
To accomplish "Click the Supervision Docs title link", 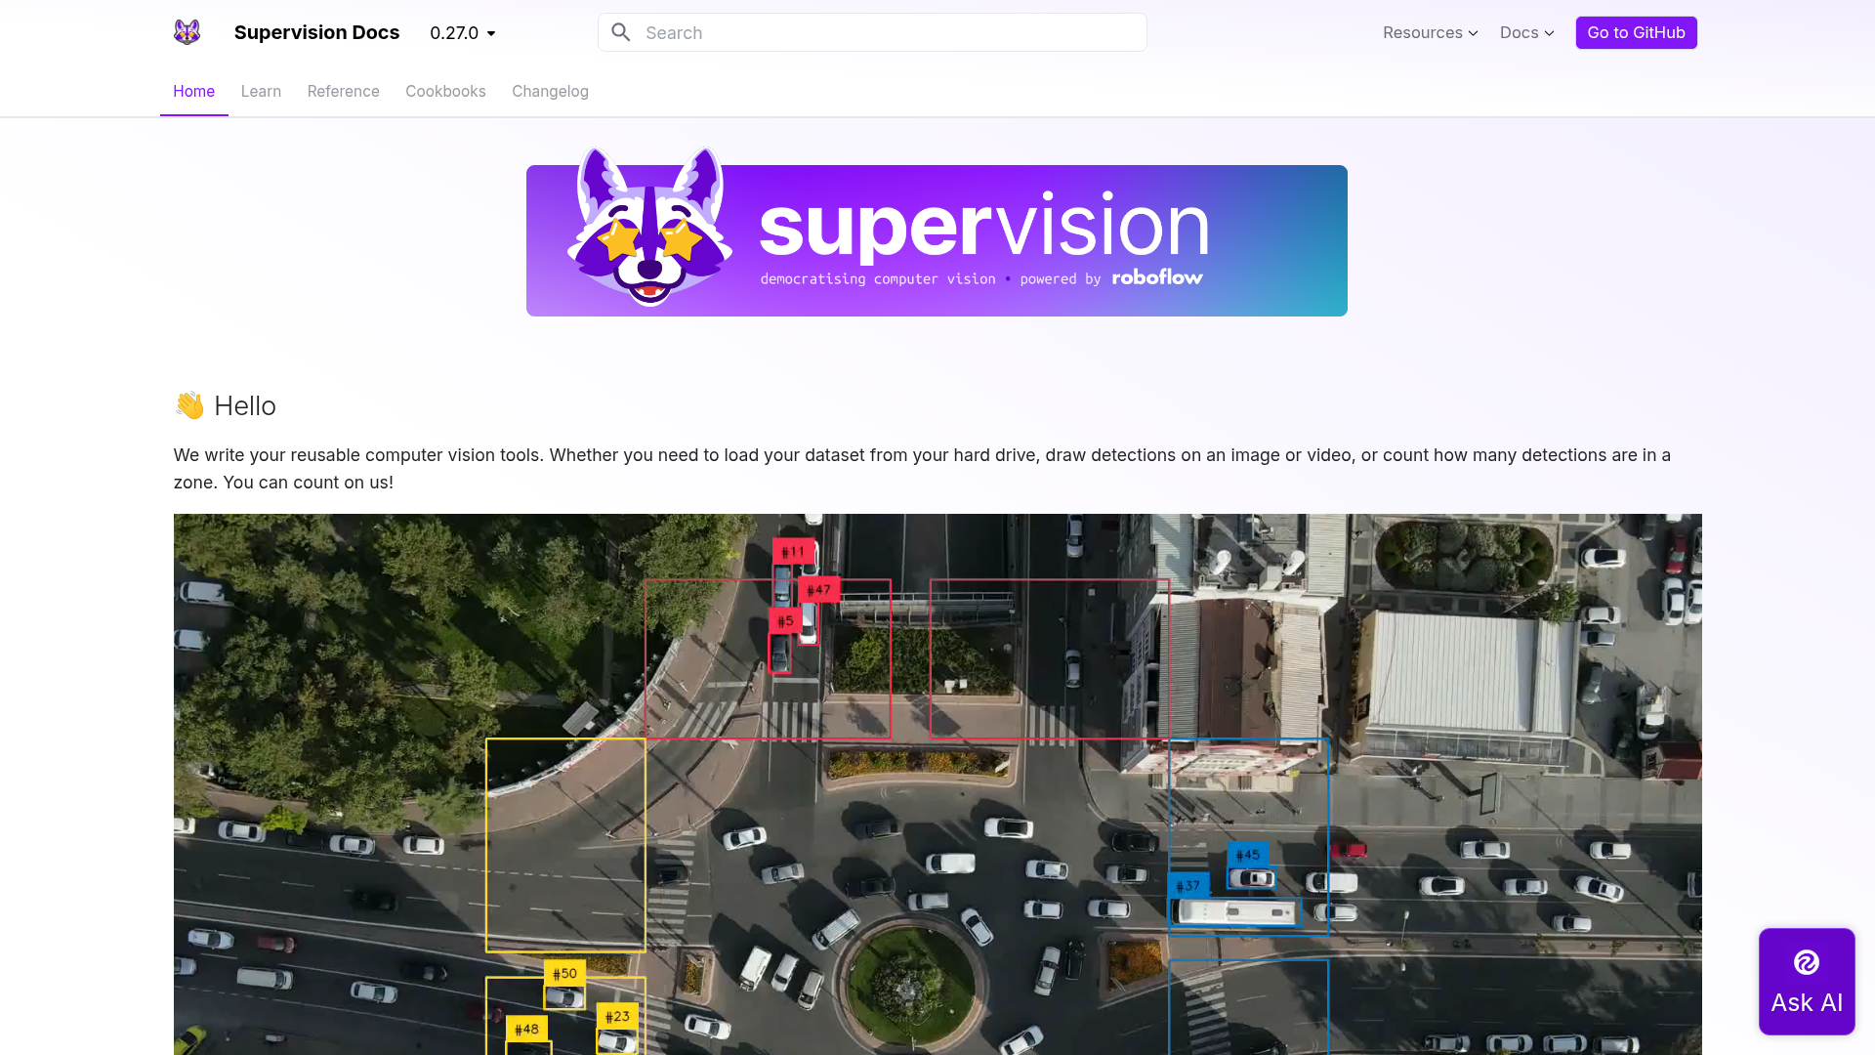I will click(316, 32).
